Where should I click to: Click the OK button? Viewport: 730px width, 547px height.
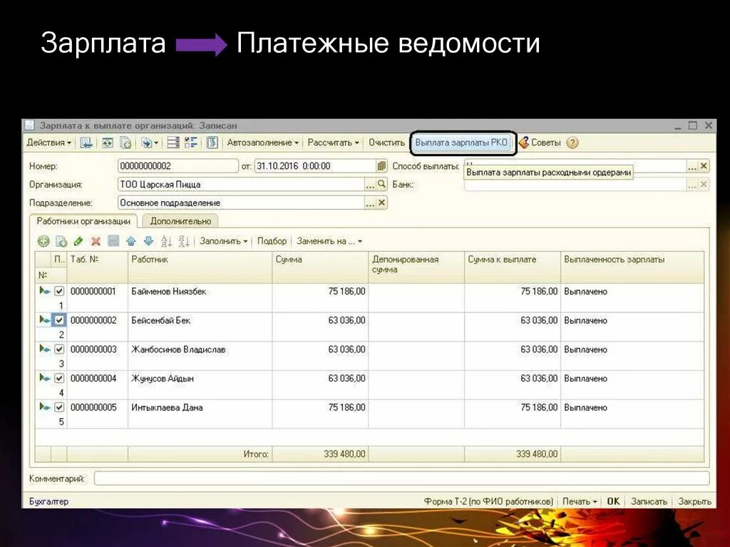pyautogui.click(x=613, y=501)
